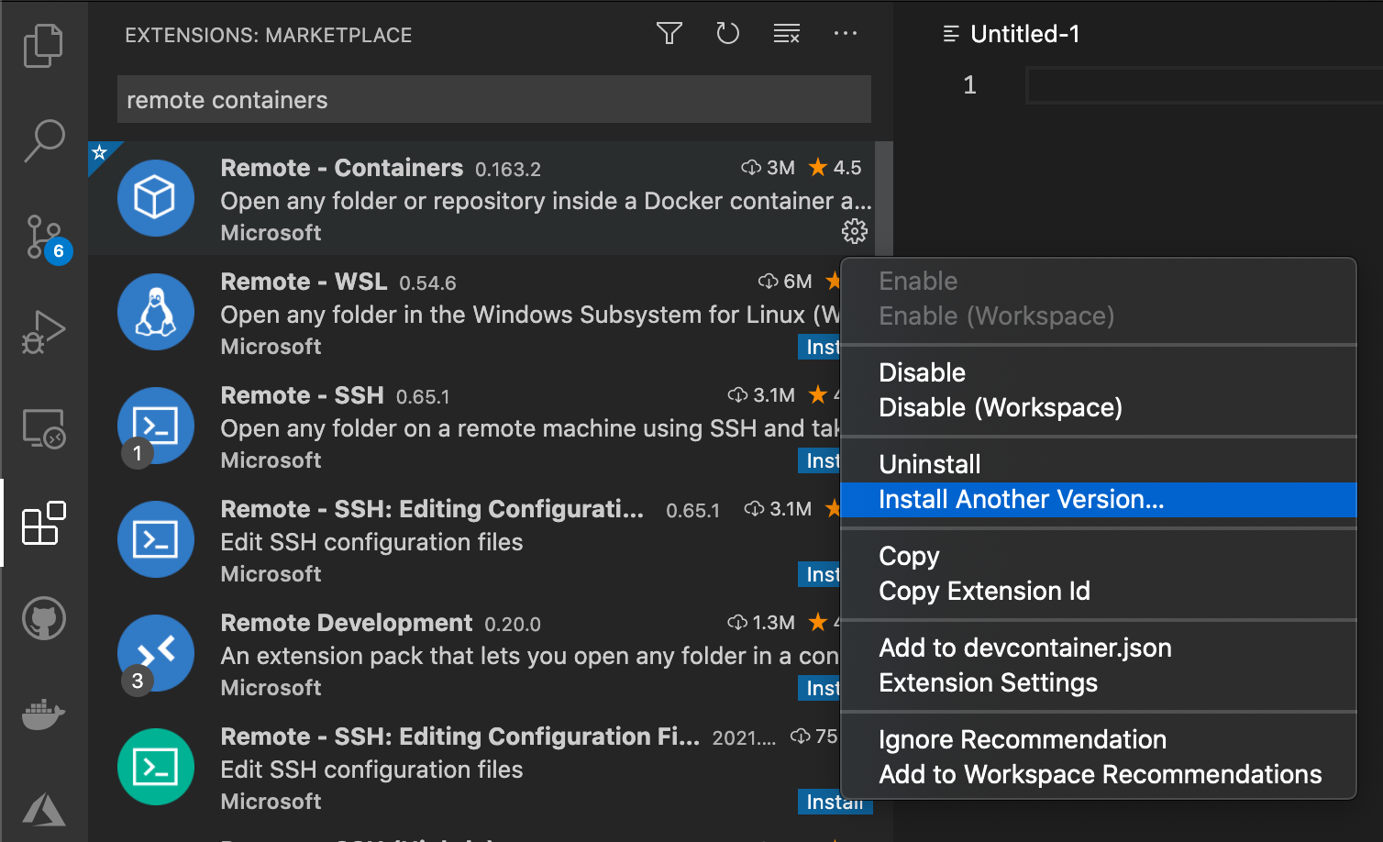
Task: Refresh the extensions list
Action: [x=727, y=34]
